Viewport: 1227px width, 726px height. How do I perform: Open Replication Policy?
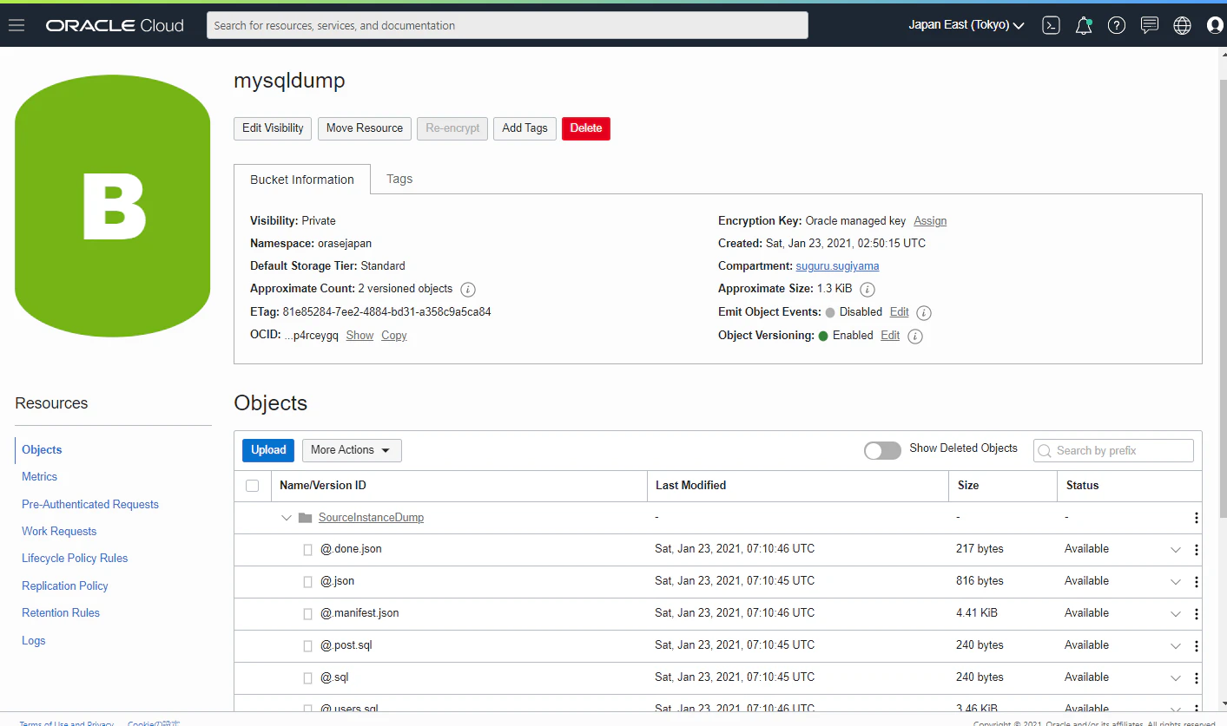[65, 586]
